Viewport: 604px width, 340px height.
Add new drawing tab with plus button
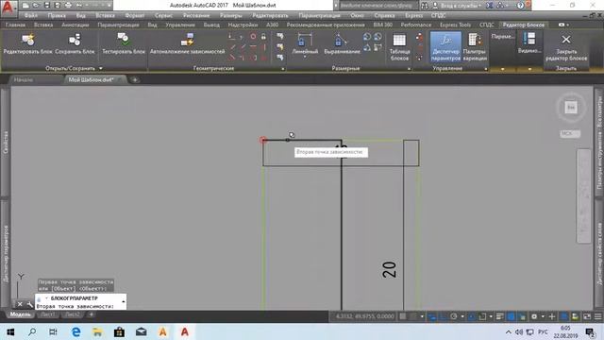click(134, 79)
